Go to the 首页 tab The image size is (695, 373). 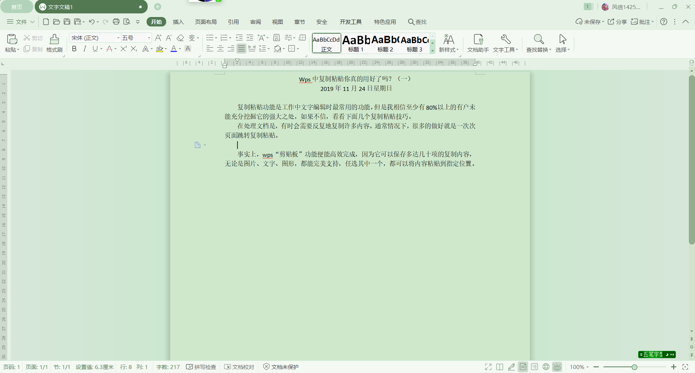pos(17,7)
